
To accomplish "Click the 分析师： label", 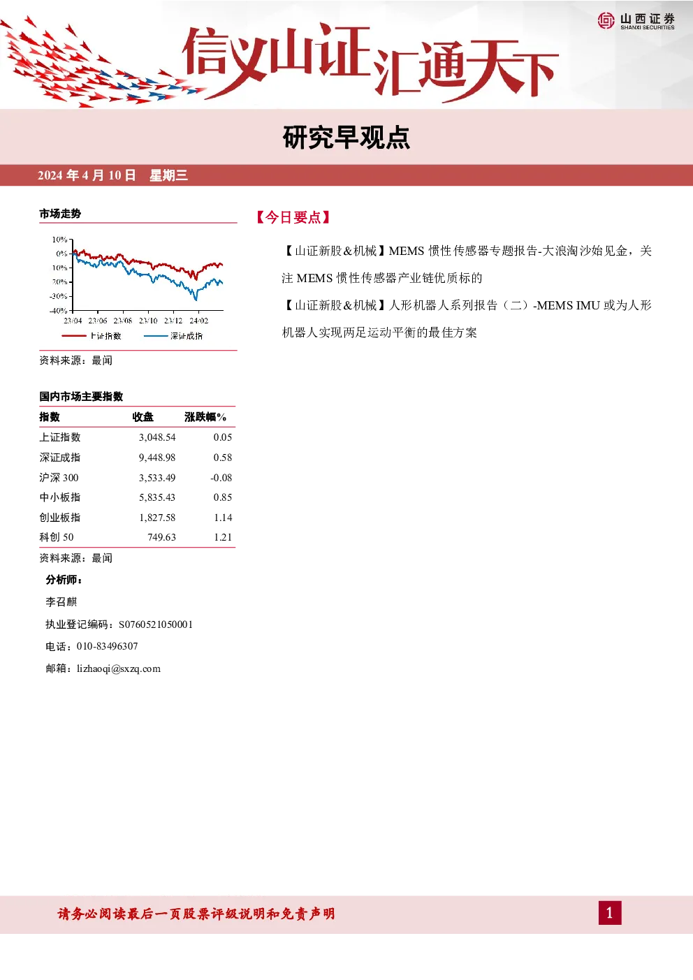I will (x=64, y=580).
